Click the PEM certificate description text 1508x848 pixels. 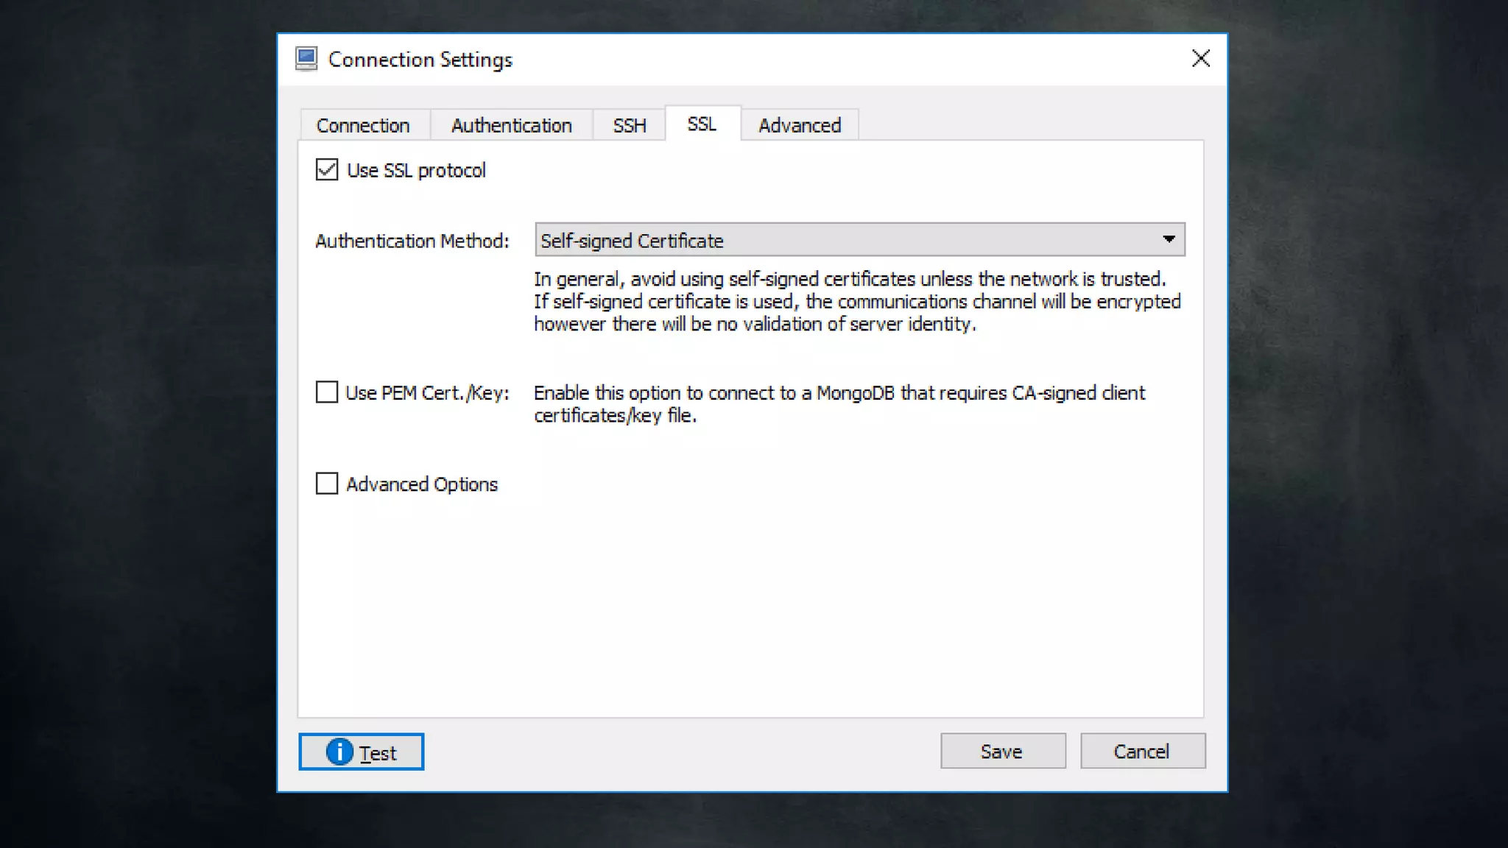[x=839, y=404]
